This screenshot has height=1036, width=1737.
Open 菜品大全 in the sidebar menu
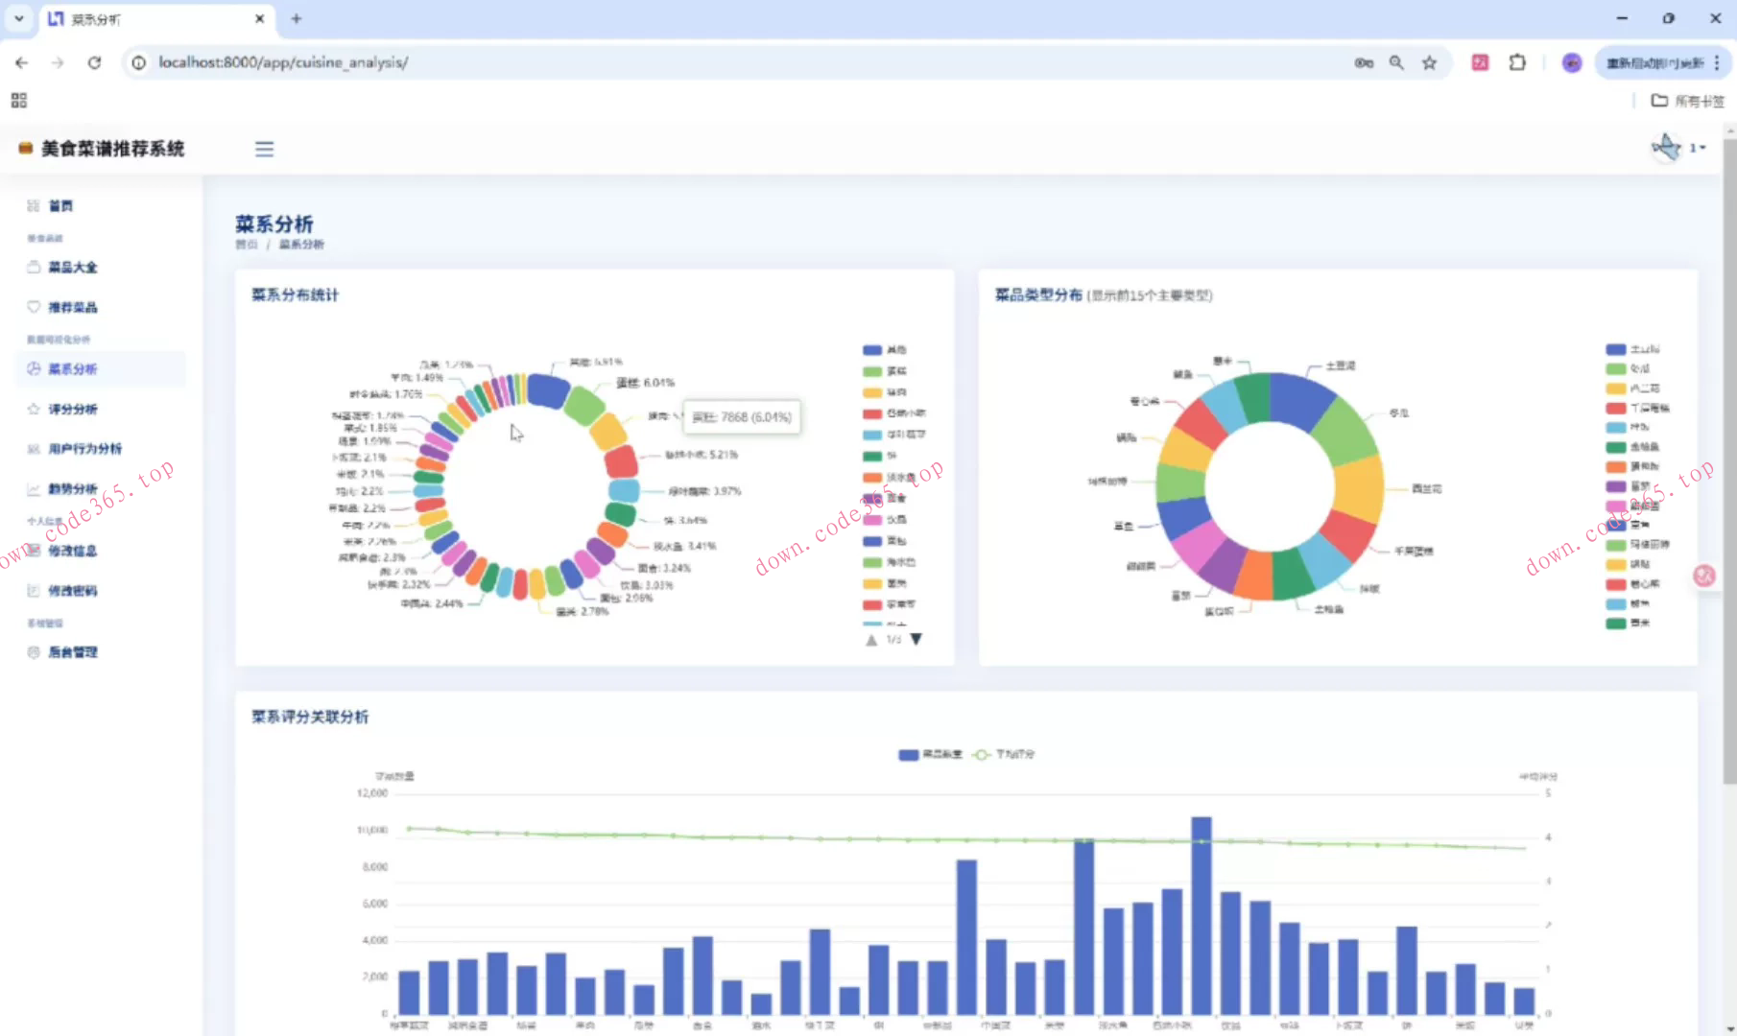tap(72, 268)
